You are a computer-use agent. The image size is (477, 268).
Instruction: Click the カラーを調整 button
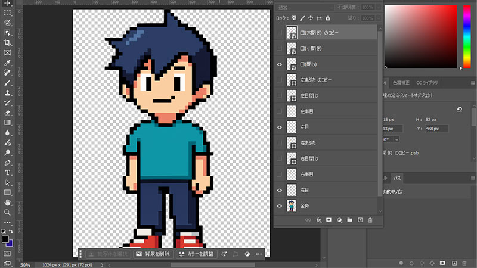click(x=197, y=254)
